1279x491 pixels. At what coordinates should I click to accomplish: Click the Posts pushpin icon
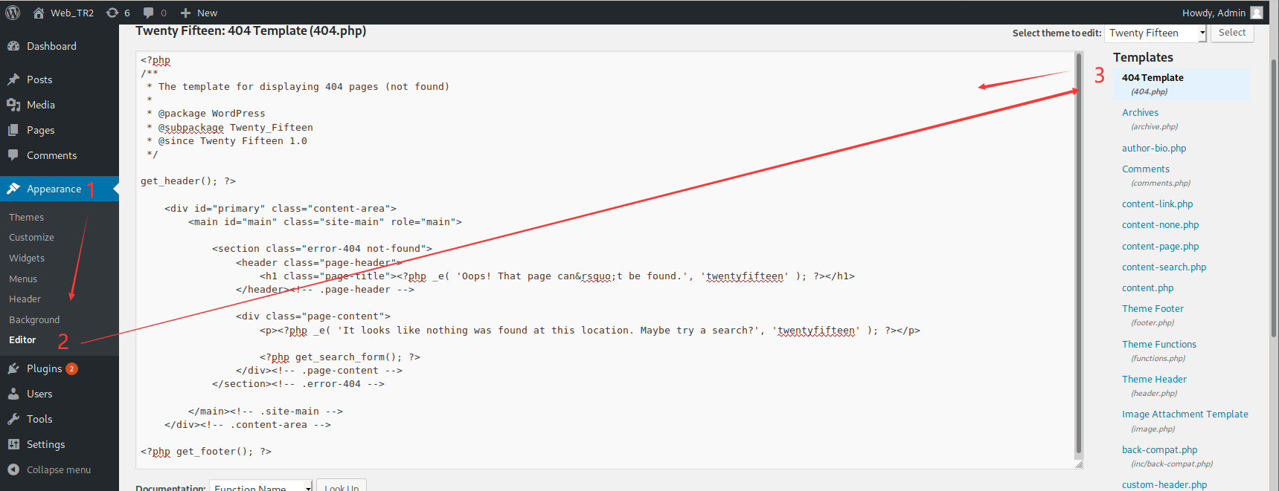click(x=13, y=79)
